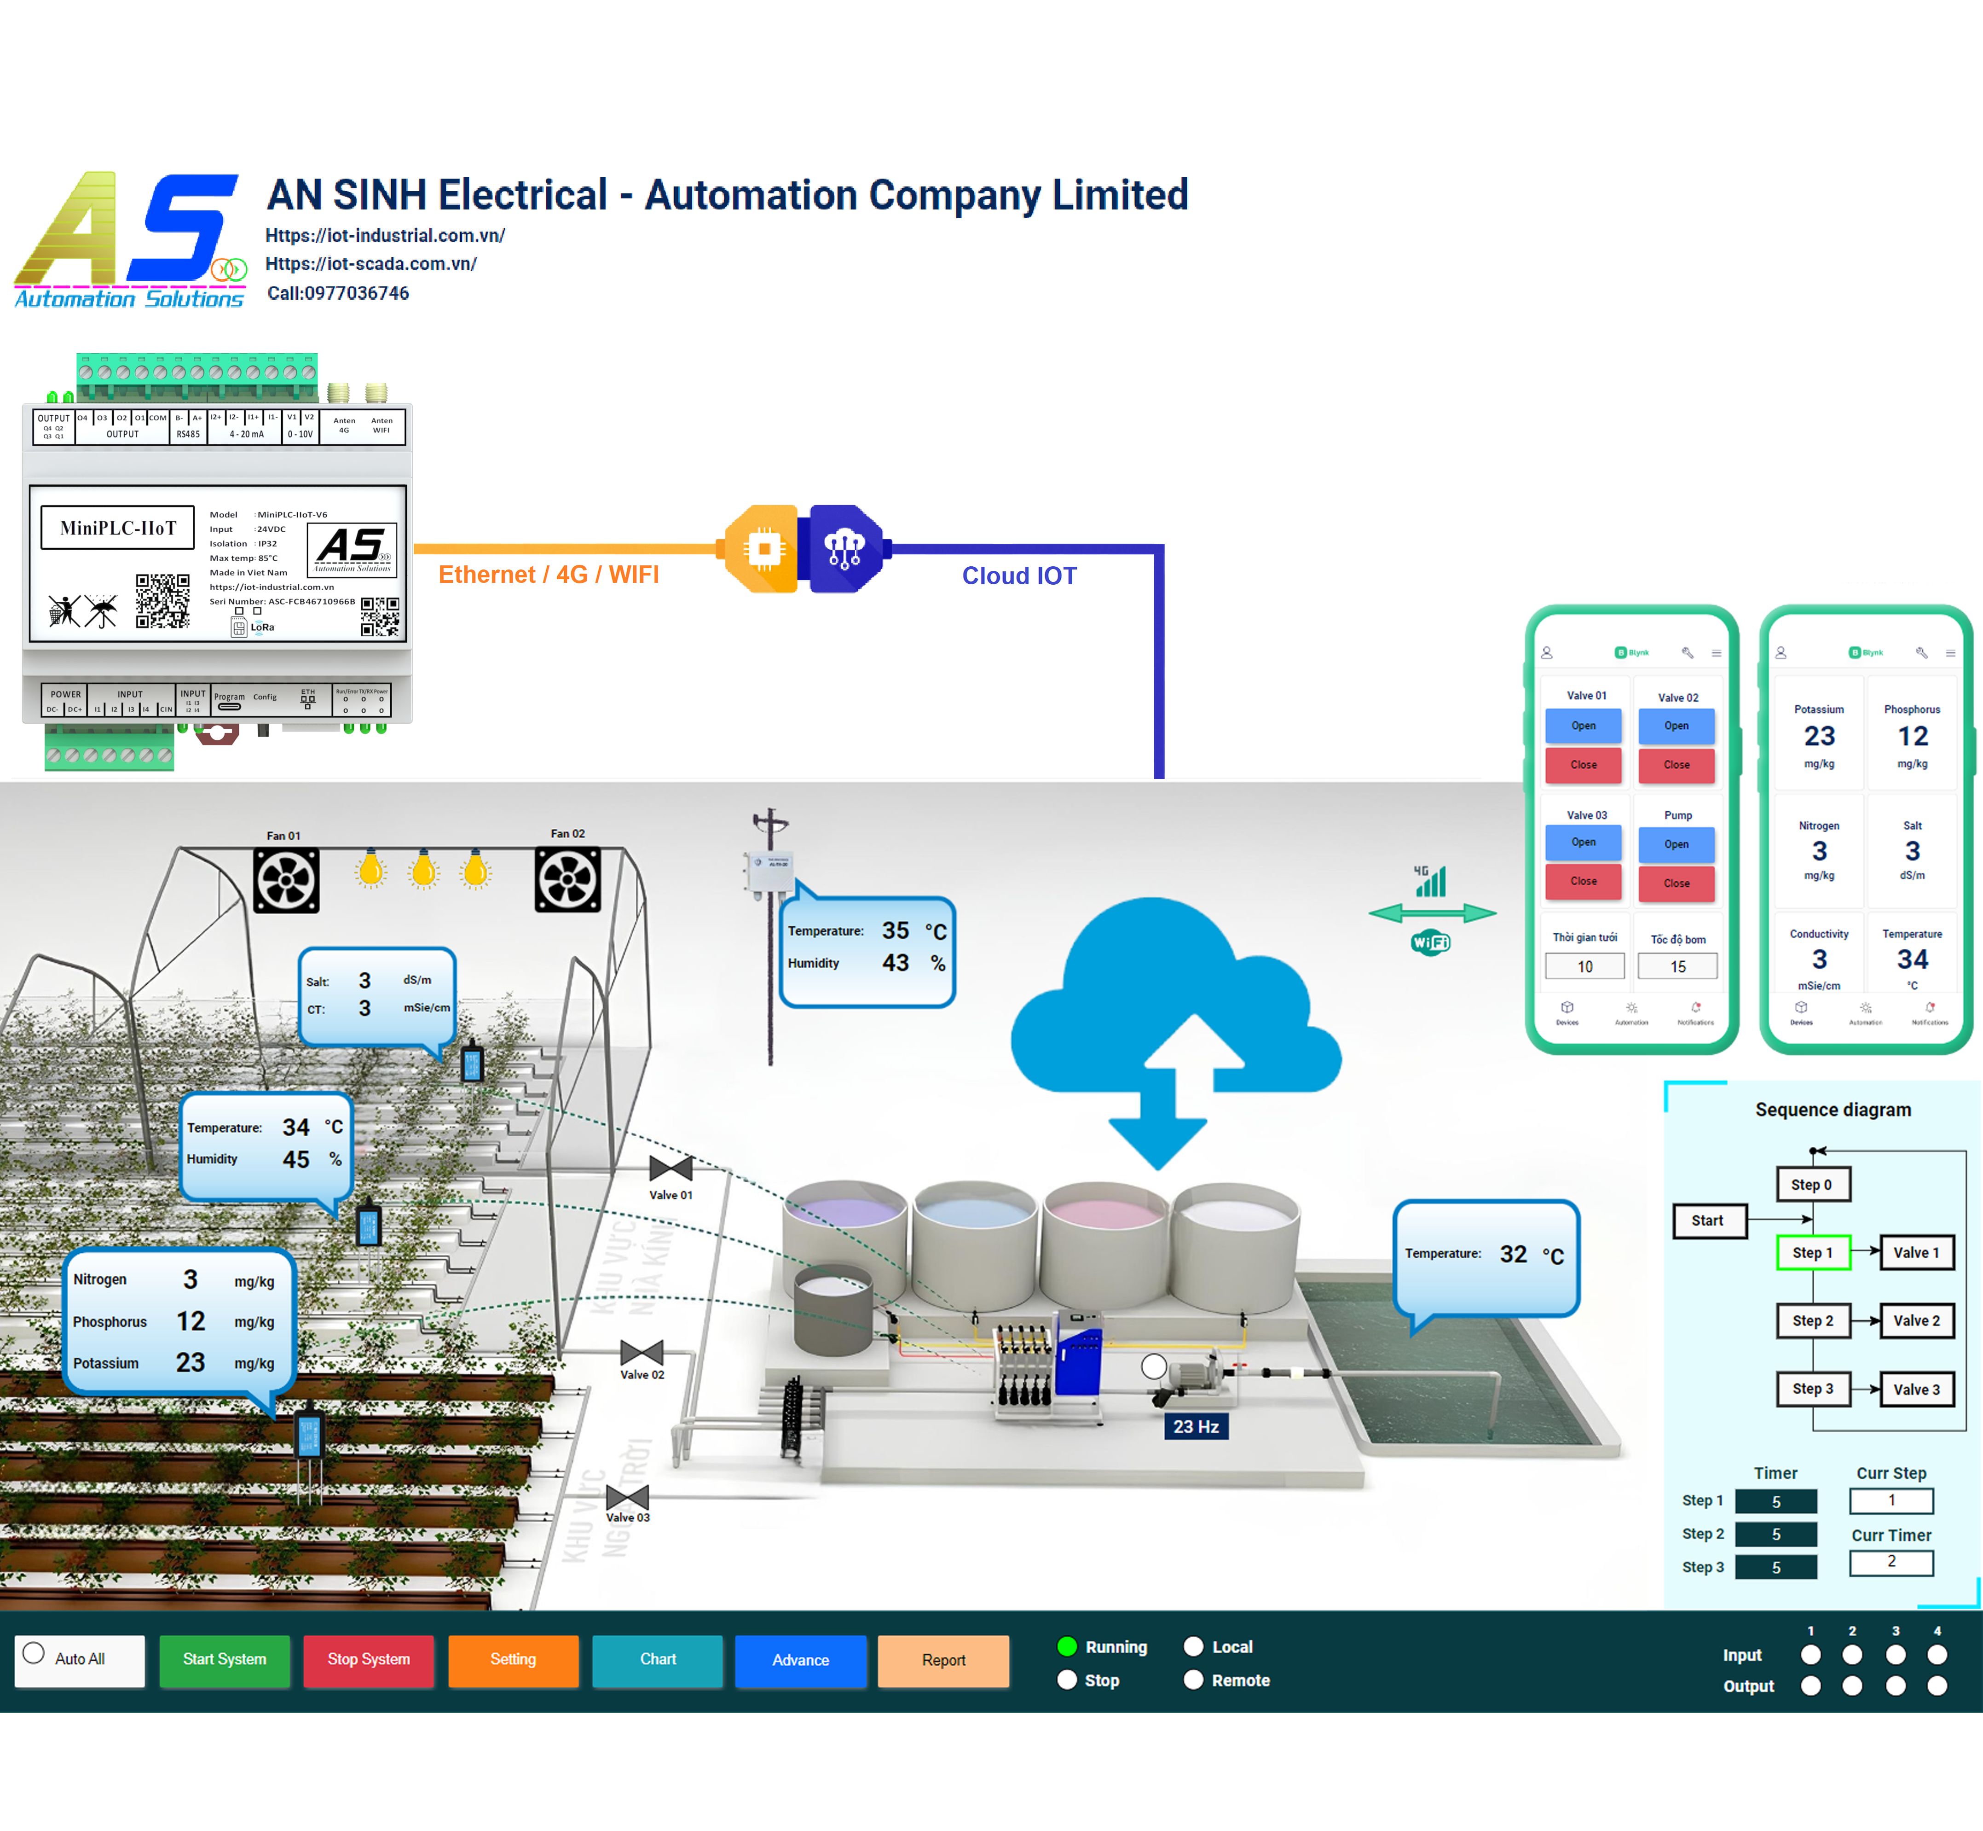Viewport: 1983px width, 1831px height.
Task: Toggle Input indicator 4
Action: pos(1937,1655)
